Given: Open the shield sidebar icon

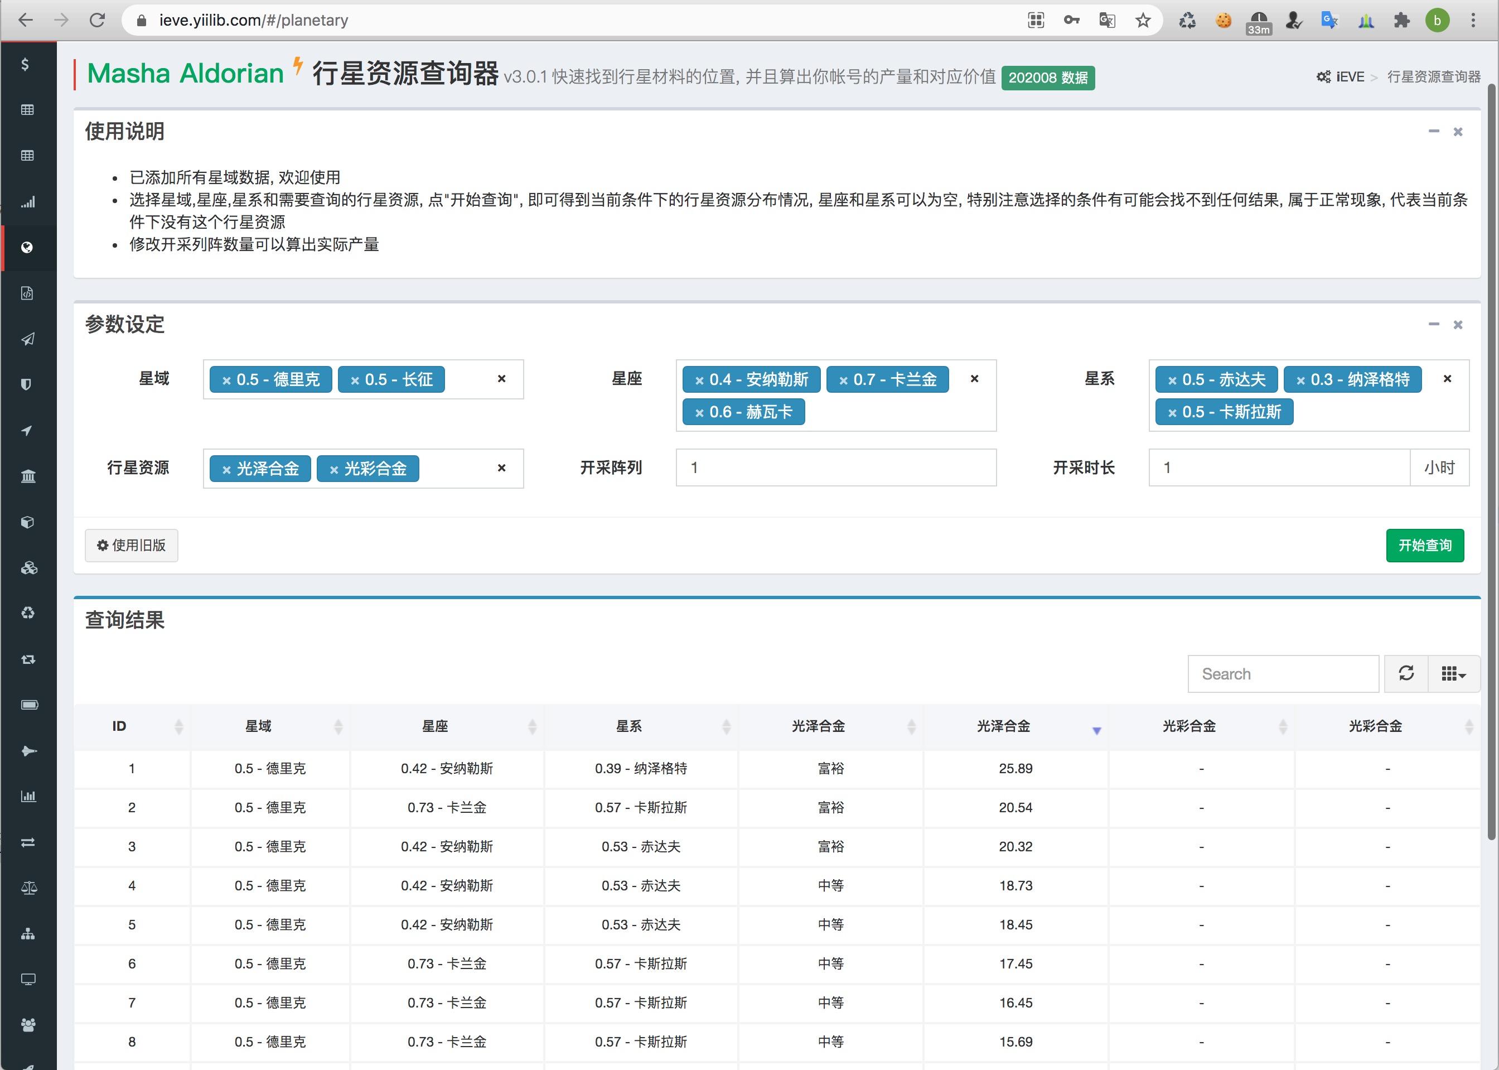Looking at the screenshot, I should tap(26, 385).
